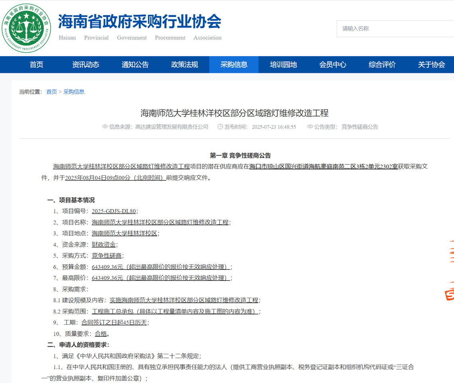The height and width of the screenshot is (383, 454).
Task: Click the eye icon beside 信息来源
Action: pyautogui.click(x=105, y=127)
